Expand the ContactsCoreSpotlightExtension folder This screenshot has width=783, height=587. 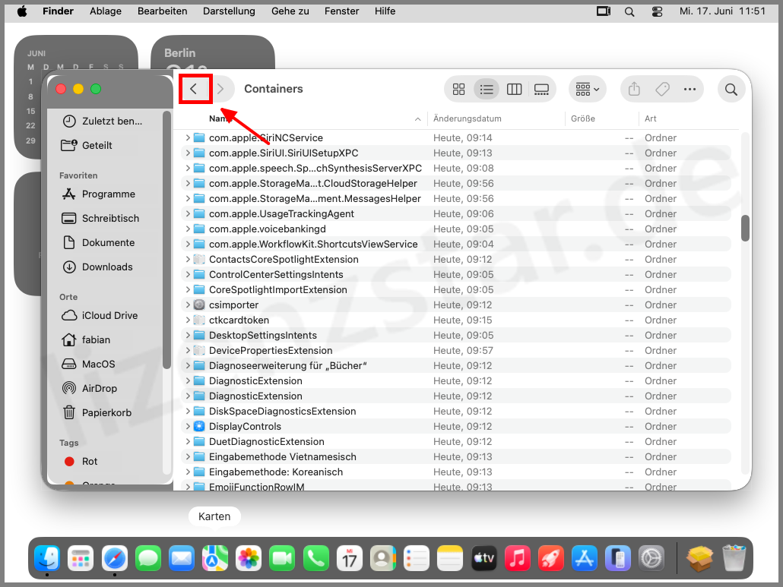click(x=188, y=260)
